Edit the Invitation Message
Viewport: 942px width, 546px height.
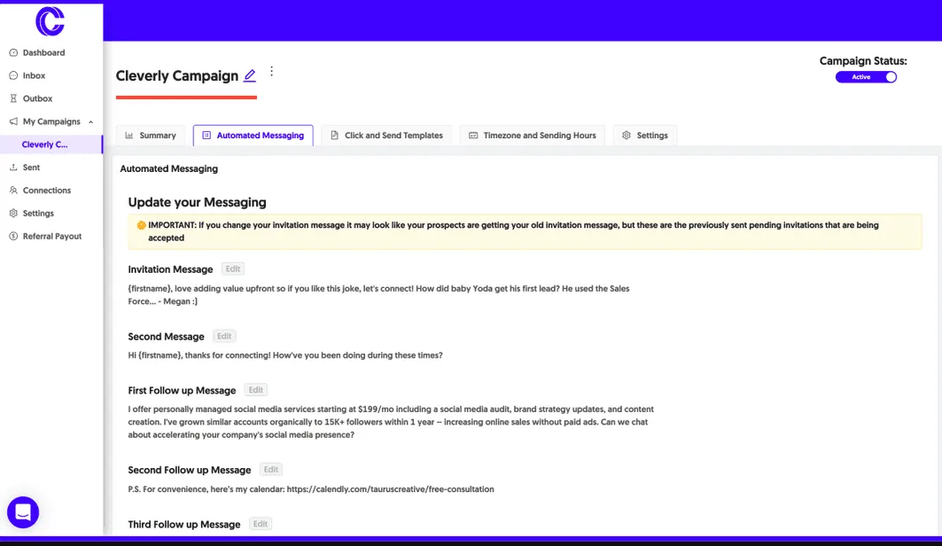(232, 269)
